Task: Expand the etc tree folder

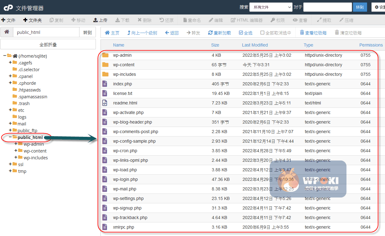Action: click(x=10, y=110)
